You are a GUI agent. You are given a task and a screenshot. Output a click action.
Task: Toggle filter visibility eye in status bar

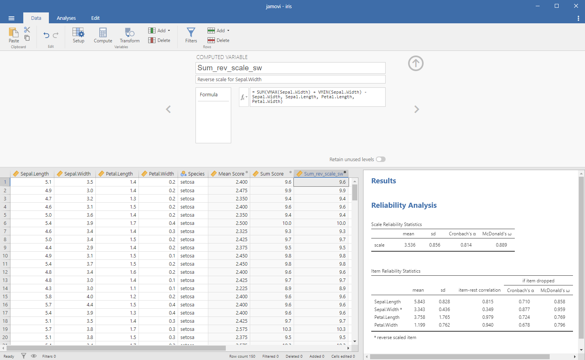(x=34, y=356)
